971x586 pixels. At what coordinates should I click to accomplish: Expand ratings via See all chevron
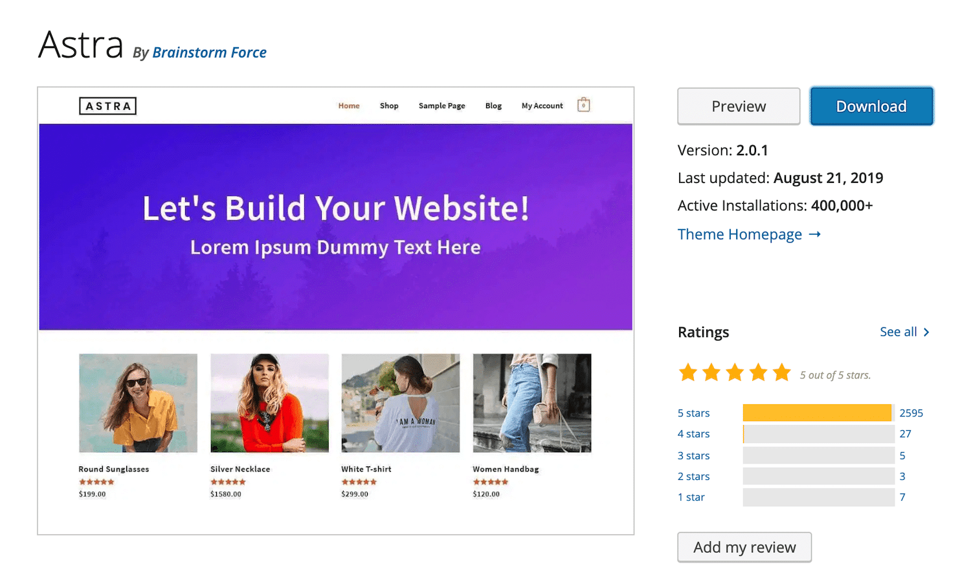coord(926,332)
